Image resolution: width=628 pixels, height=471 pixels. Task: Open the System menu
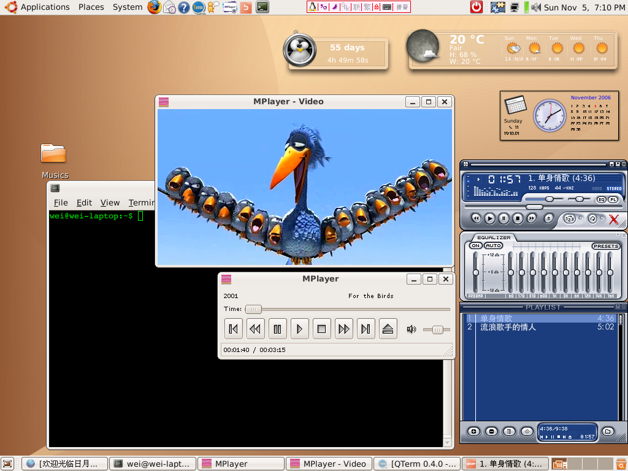pyautogui.click(x=128, y=7)
